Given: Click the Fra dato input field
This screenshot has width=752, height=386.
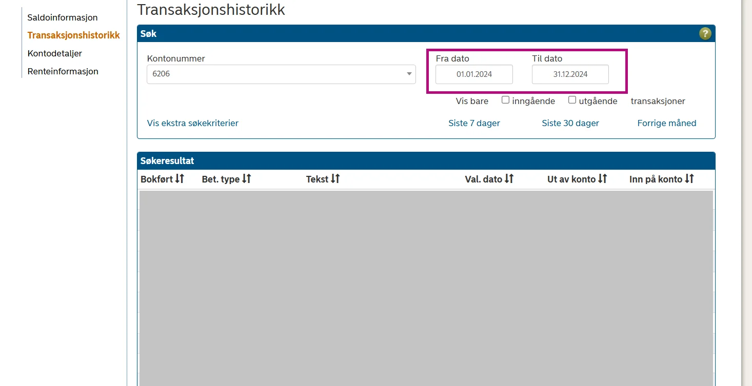Looking at the screenshot, I should (x=474, y=74).
